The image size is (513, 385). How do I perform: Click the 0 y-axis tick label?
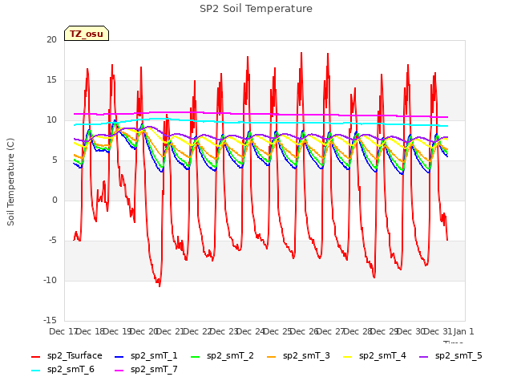pyautogui.click(x=55, y=200)
